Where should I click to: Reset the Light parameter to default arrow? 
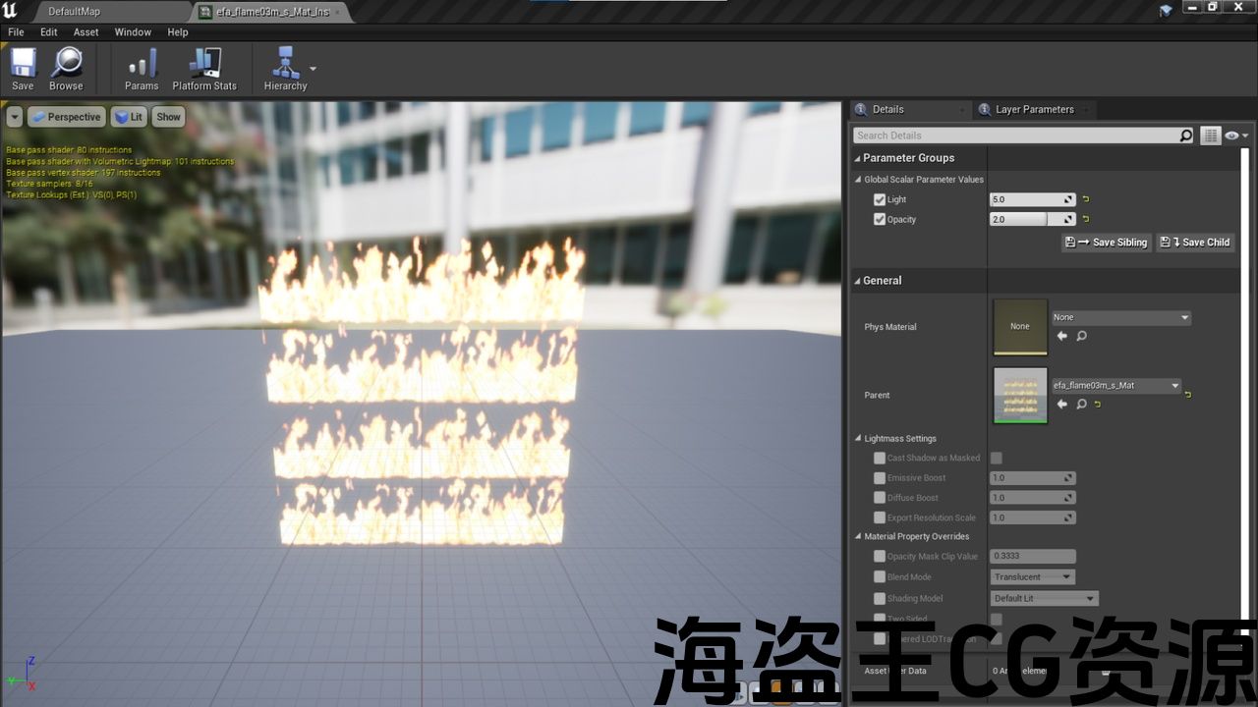tap(1086, 199)
